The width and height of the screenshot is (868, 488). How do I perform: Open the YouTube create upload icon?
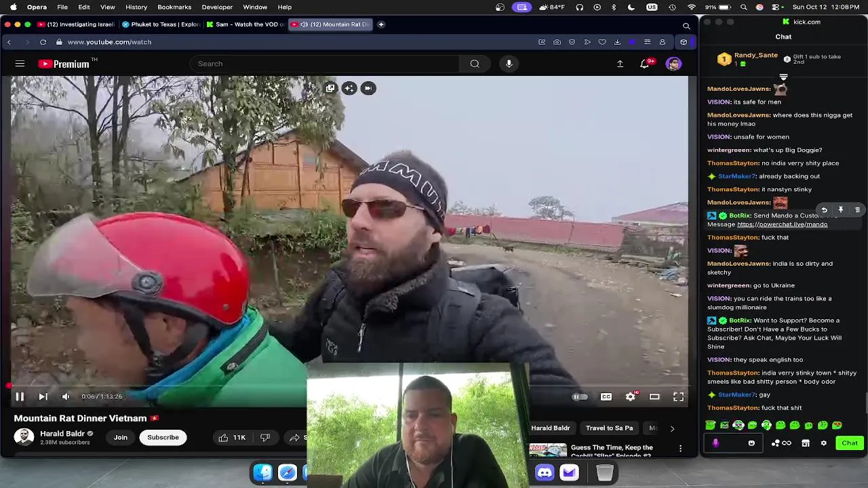[620, 64]
